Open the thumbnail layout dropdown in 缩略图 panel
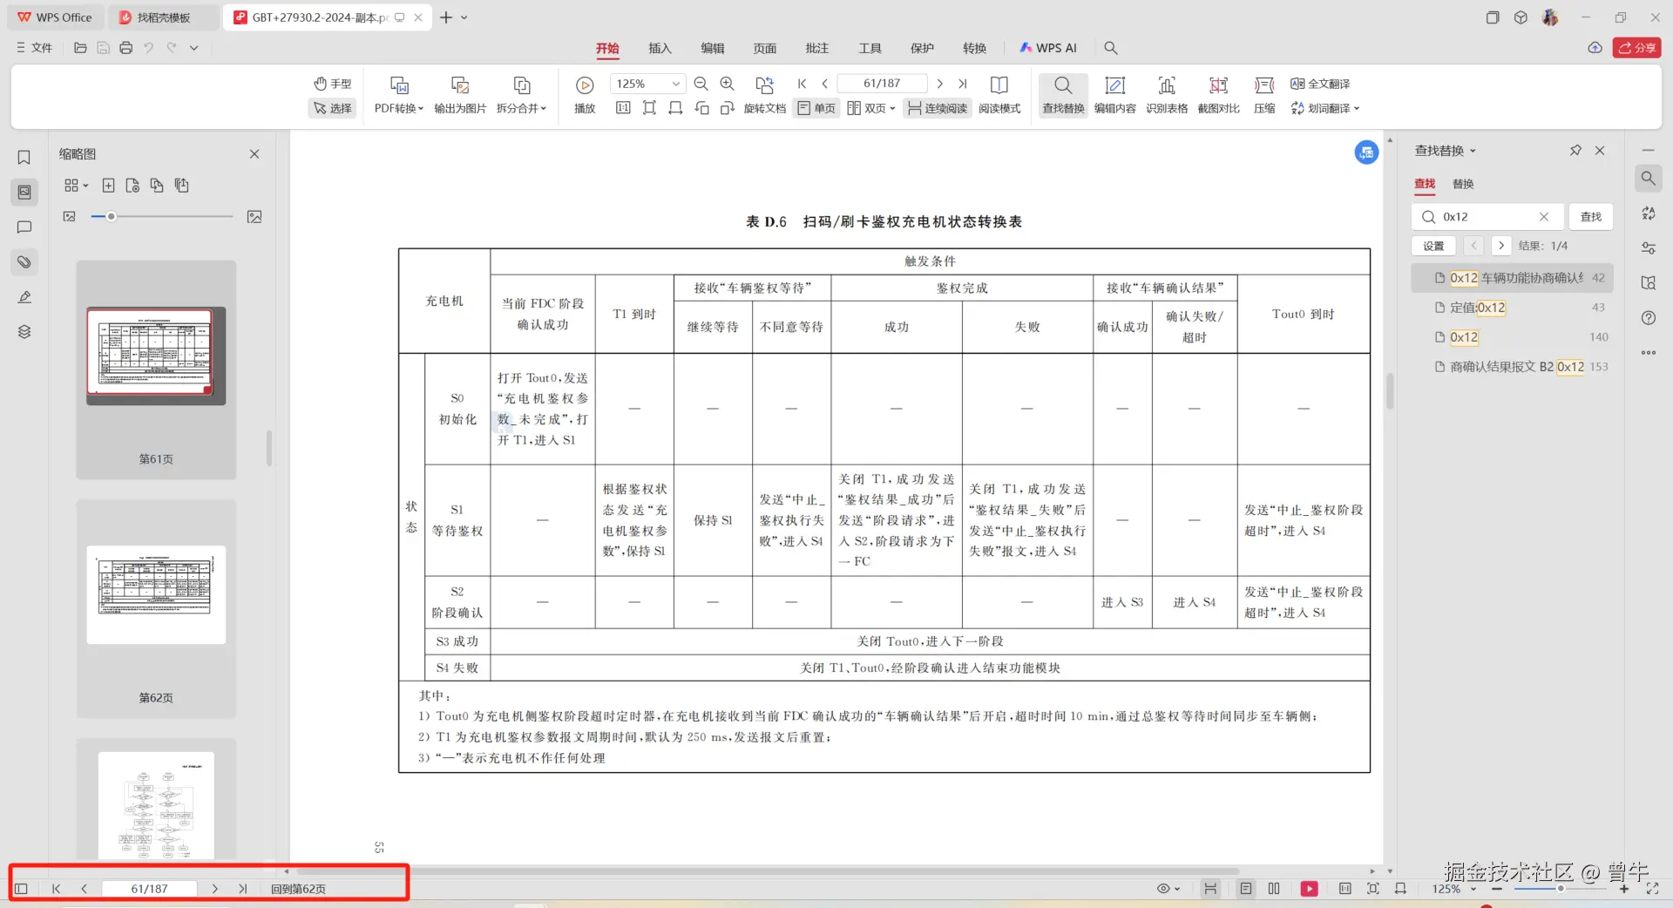The height and width of the screenshot is (908, 1673). point(75,185)
